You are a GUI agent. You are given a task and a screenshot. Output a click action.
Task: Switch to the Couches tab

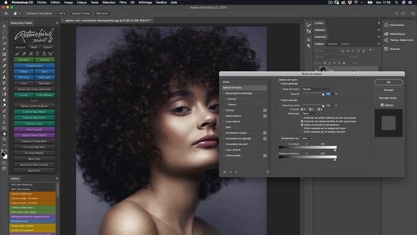click(332, 44)
